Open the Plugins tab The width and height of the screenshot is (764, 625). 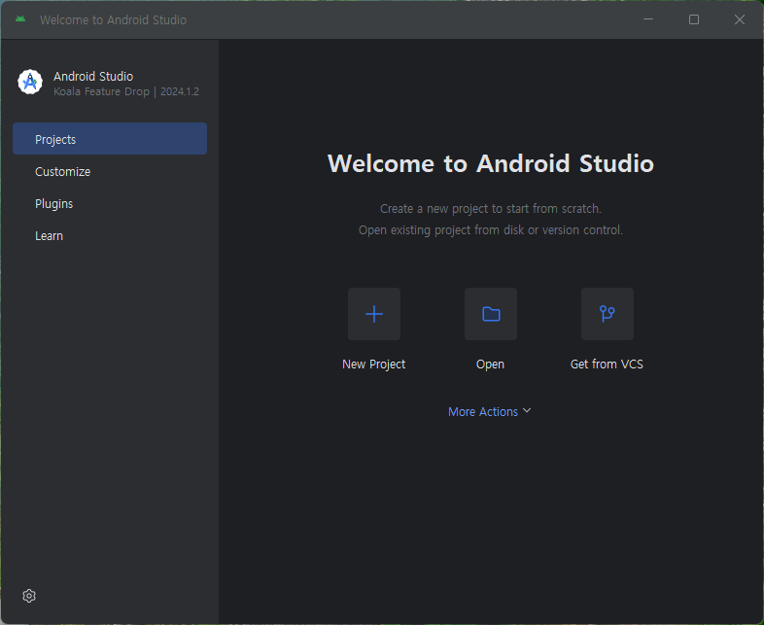[110, 203]
